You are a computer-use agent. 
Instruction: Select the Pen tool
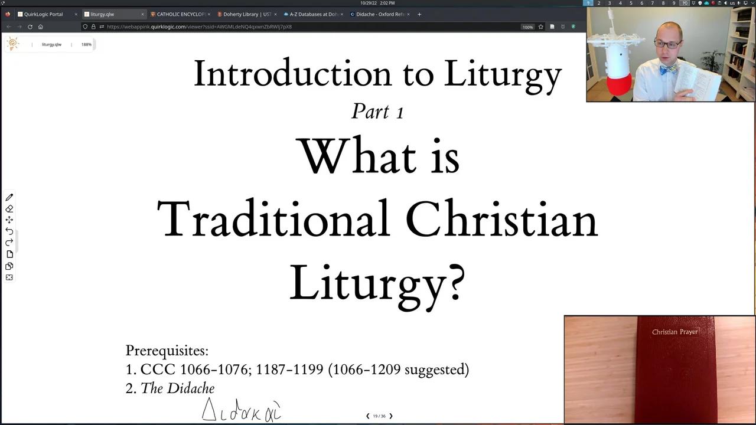click(9, 197)
